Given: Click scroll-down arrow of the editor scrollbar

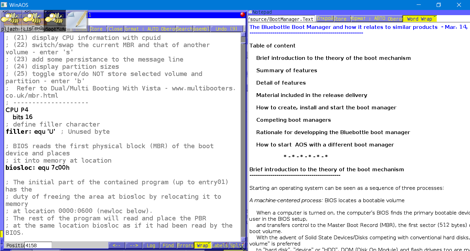Looking at the screenshot, I should click(x=243, y=239).
